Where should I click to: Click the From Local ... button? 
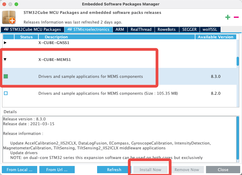(19, 170)
